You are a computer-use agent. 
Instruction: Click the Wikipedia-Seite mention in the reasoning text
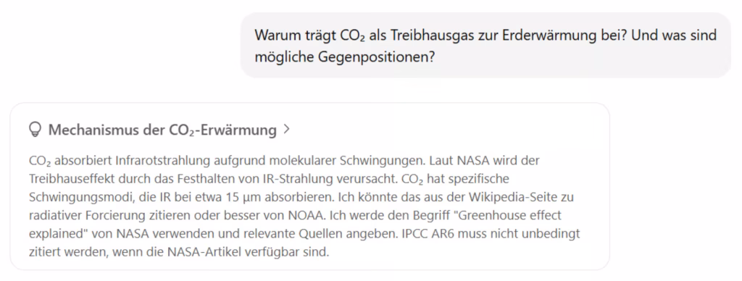coord(517,197)
